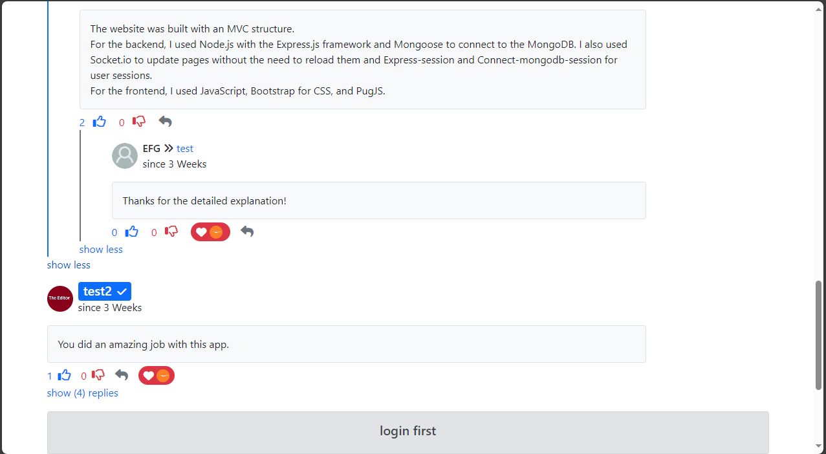The image size is (826, 454).
Task: Click EFG's gray avatar picture
Action: (125, 156)
